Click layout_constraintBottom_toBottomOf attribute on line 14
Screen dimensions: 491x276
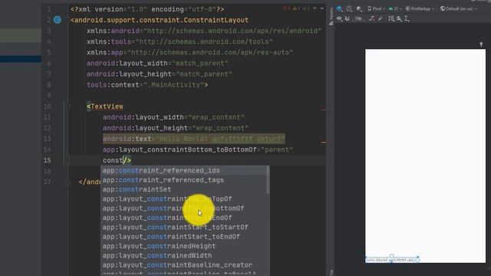point(180,150)
